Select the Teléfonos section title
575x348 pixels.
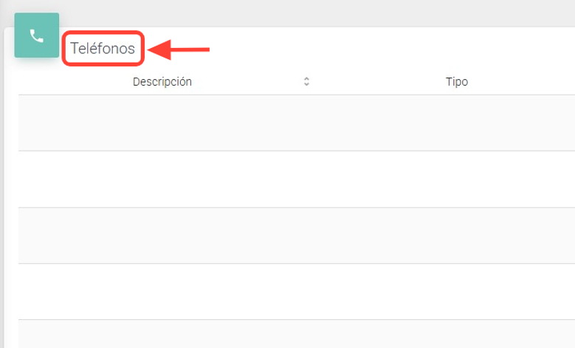(x=103, y=49)
